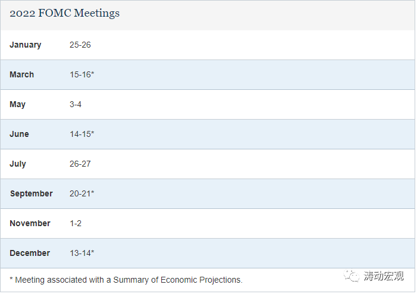
Task: Click the March dates 15-16*
Action: 82,74
